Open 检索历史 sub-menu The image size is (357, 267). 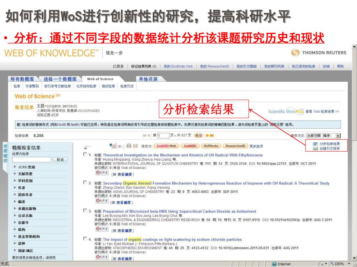tap(127, 86)
